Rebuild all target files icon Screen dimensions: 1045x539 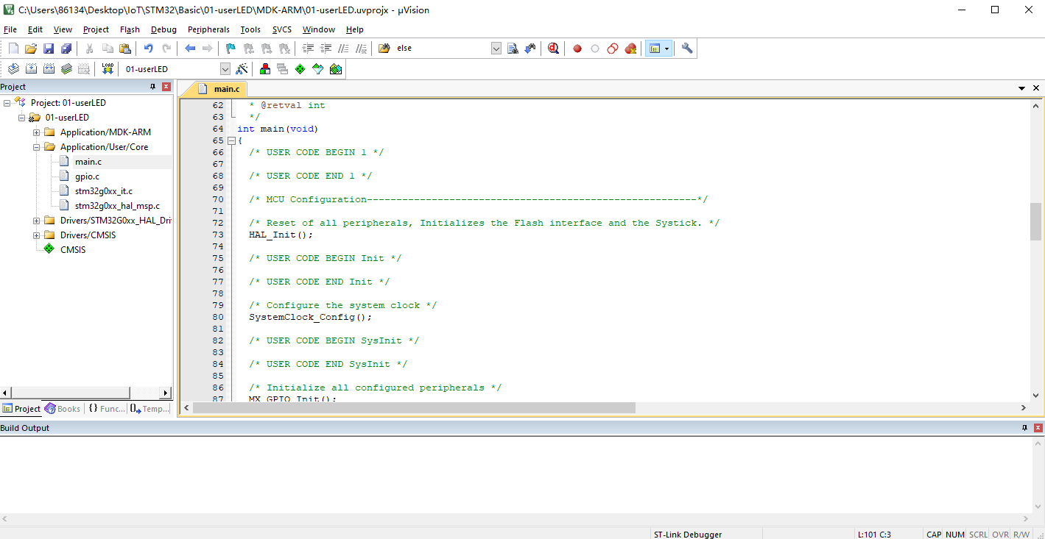point(49,69)
